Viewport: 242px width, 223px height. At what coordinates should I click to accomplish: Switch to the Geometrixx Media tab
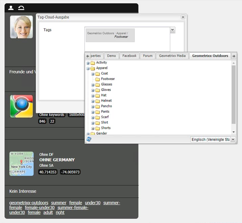tap(172, 56)
